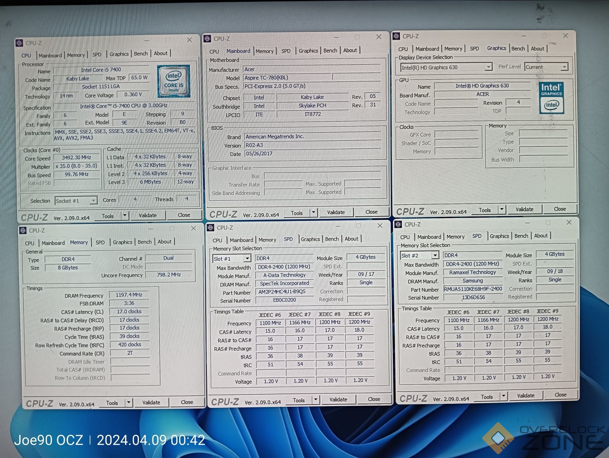Click the serial number EB0C0200
This screenshot has width=609, height=458.
(284, 300)
